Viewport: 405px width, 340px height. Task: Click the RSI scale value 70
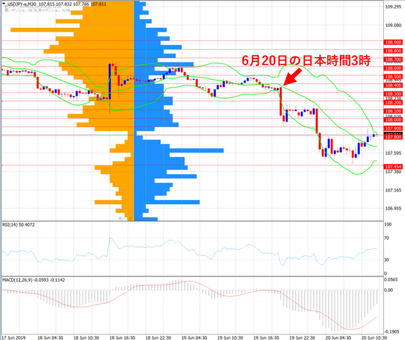pos(387,238)
